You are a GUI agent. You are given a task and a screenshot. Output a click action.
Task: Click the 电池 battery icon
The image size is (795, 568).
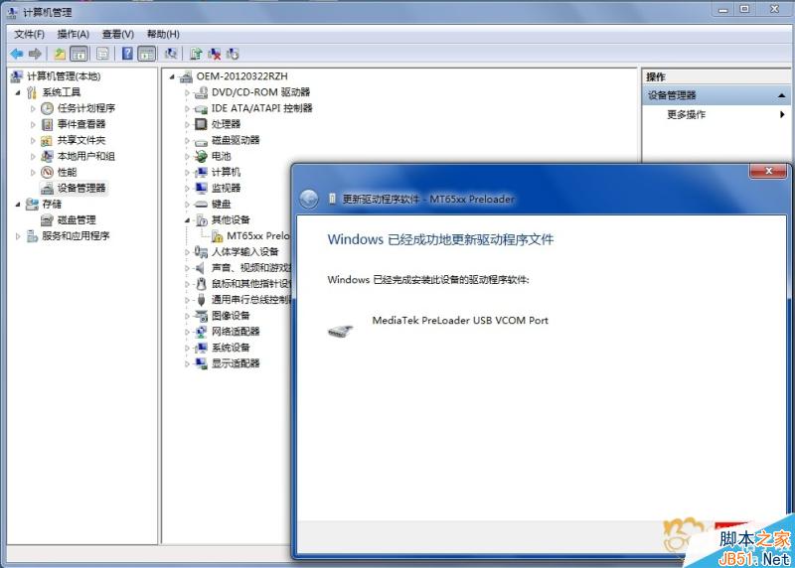coord(202,156)
